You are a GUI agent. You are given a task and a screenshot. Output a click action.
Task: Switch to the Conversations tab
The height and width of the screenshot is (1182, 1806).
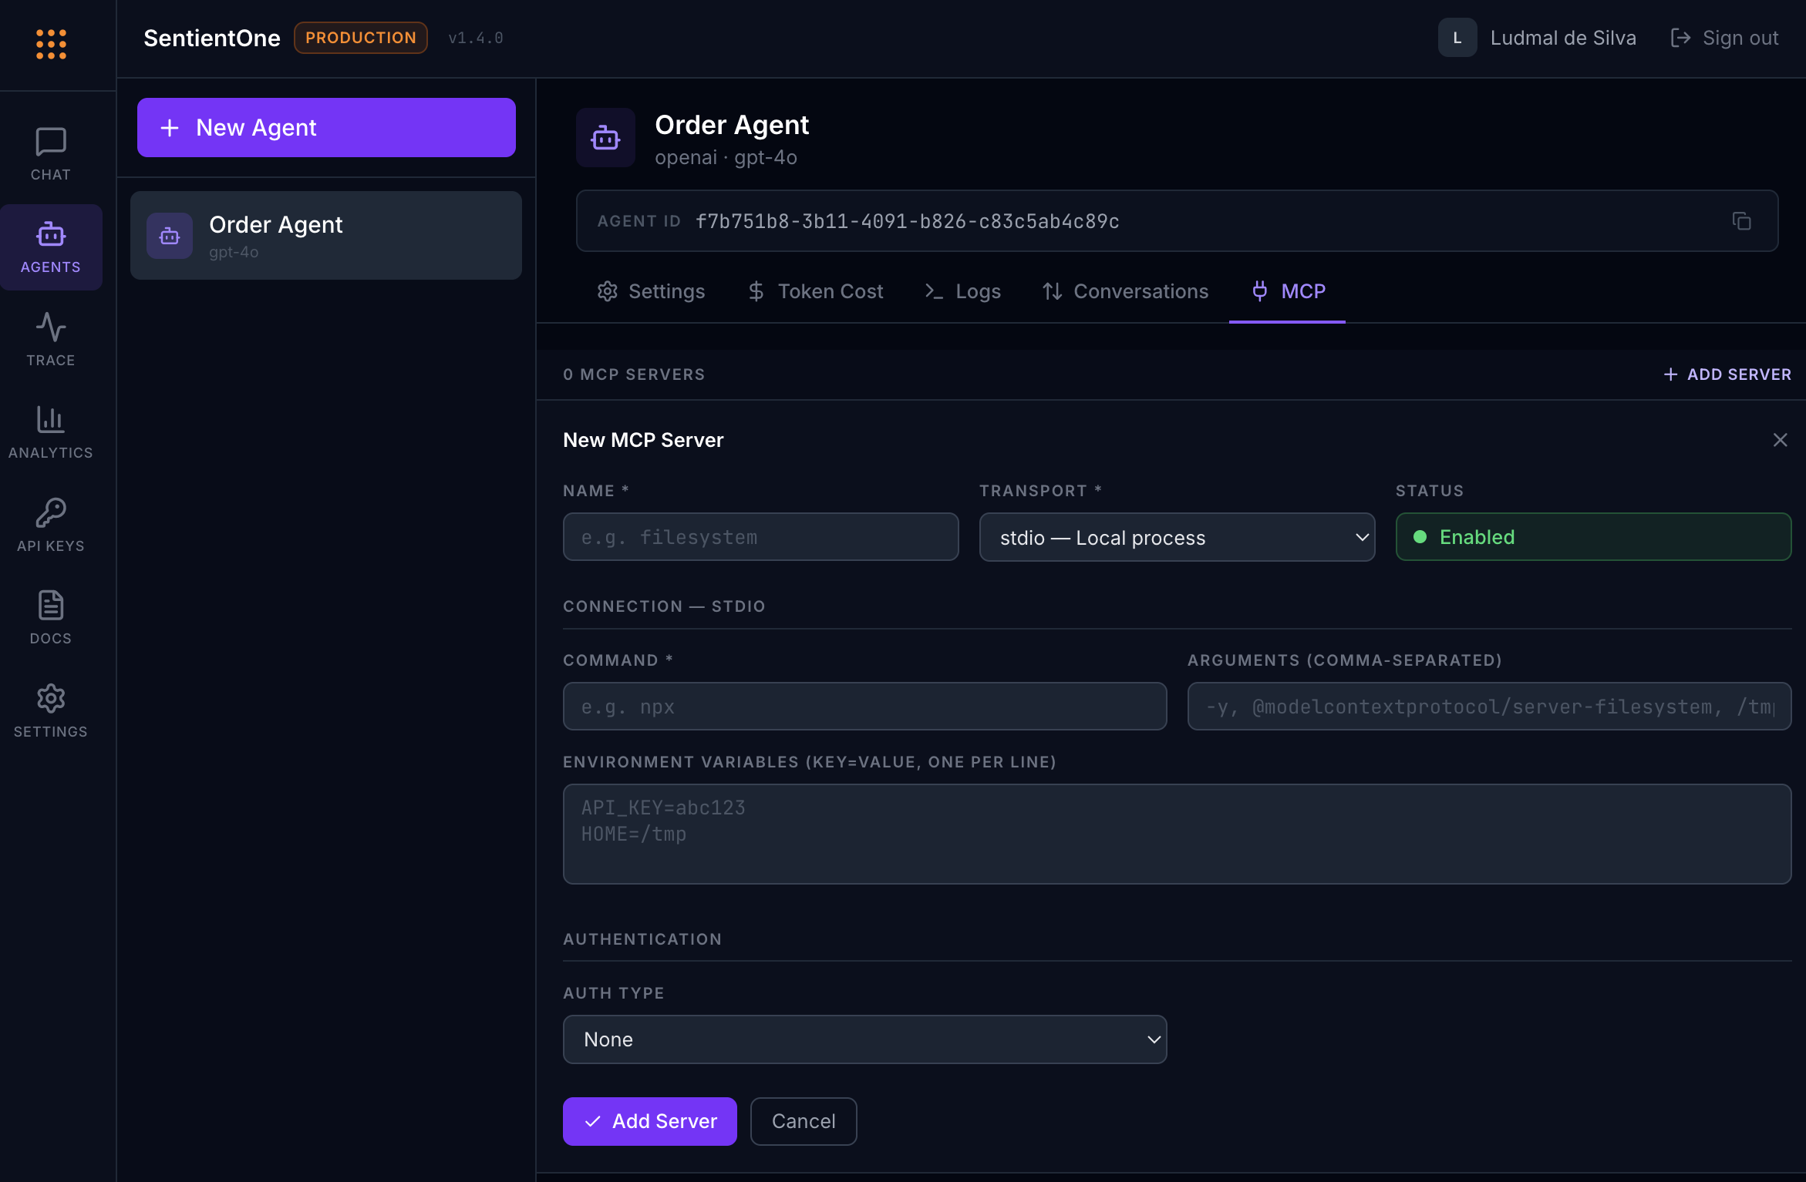[1125, 291]
